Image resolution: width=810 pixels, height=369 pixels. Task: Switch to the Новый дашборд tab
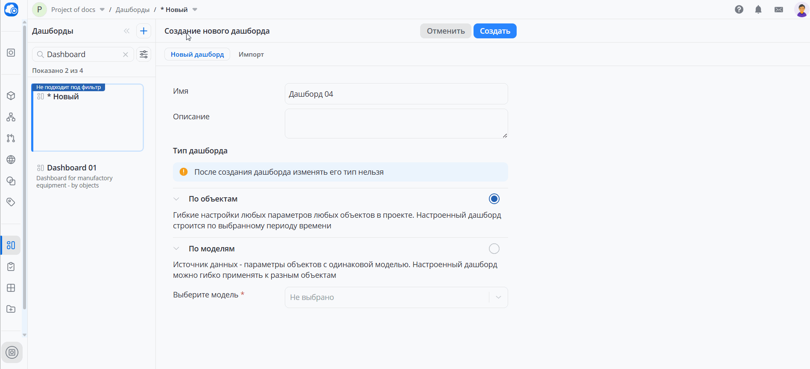coord(197,55)
